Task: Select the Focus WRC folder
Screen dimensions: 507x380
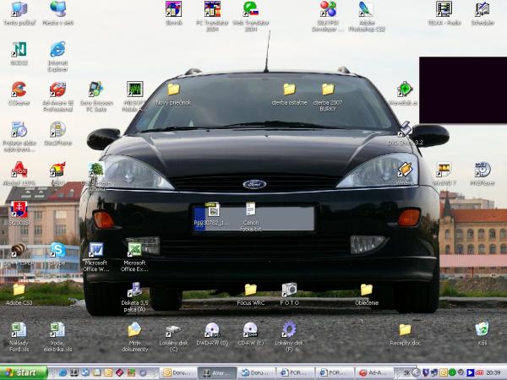Action: [250, 290]
